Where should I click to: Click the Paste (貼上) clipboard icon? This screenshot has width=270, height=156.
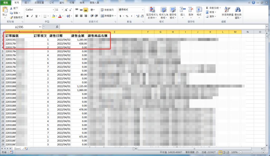pos(5,10)
